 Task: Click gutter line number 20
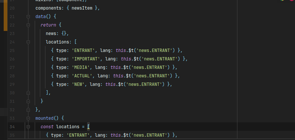(x=12, y=8)
